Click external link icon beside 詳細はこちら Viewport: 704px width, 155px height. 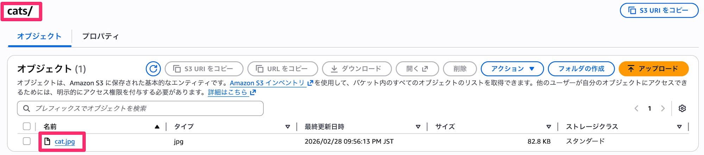click(253, 92)
